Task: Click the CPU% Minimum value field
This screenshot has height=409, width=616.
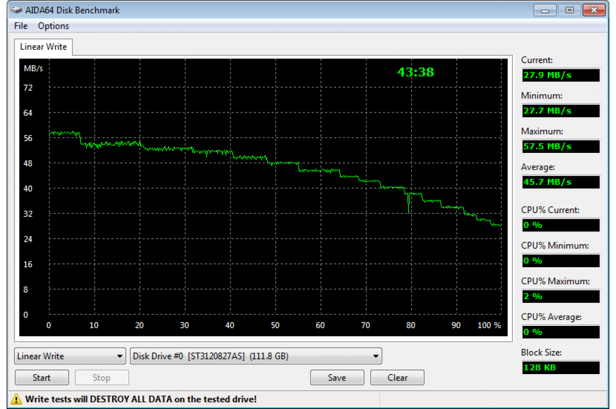Action: coord(561,261)
